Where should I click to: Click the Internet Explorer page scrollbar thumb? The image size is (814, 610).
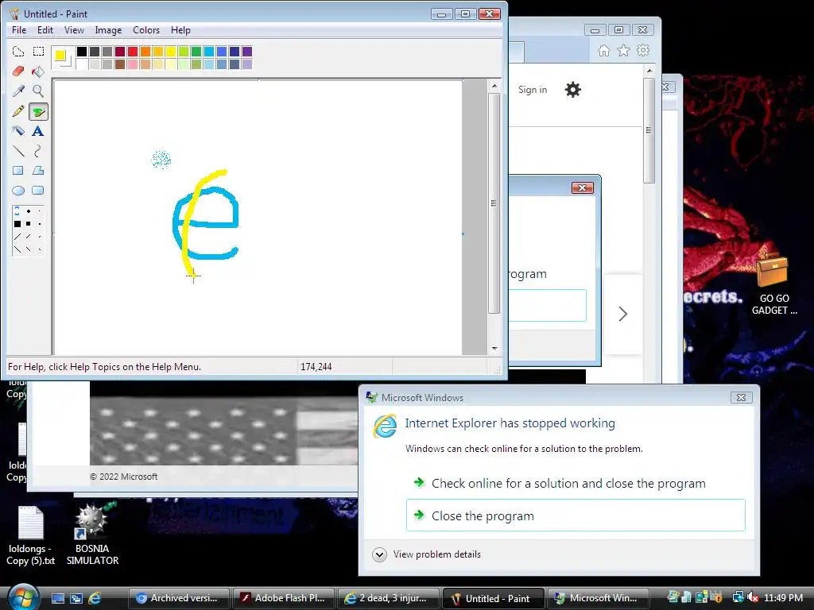pyautogui.click(x=649, y=130)
